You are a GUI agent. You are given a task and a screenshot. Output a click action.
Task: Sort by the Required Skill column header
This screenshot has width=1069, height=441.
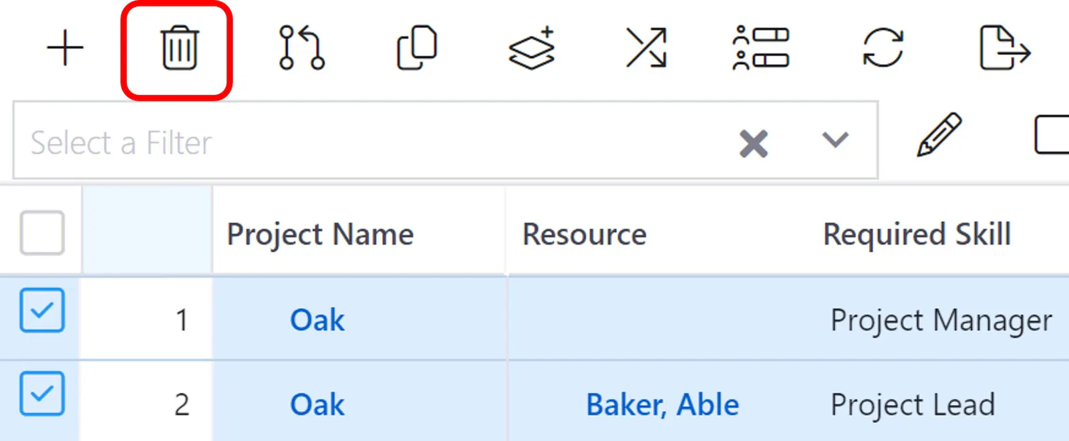pyautogui.click(x=917, y=235)
